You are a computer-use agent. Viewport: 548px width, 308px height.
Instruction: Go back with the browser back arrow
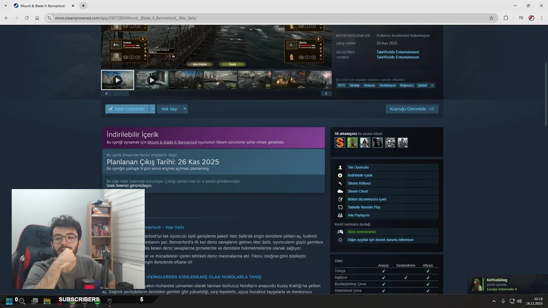[x=6, y=18]
